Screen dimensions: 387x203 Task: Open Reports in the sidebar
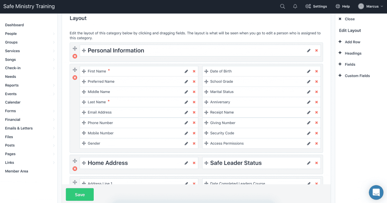12,85
